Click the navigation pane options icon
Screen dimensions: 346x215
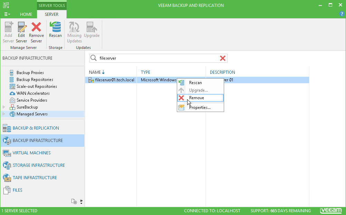(74, 202)
